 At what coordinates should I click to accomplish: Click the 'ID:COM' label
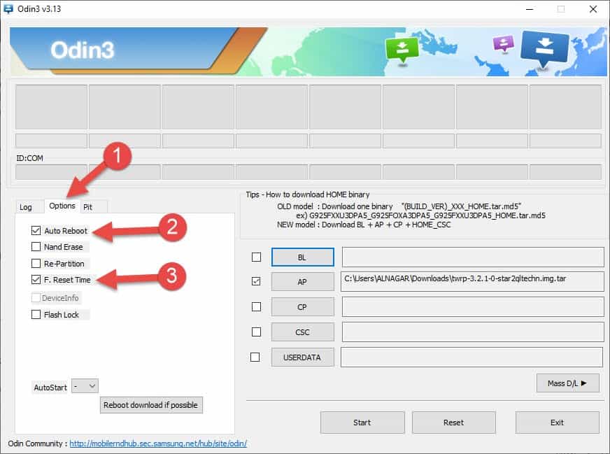(29, 158)
